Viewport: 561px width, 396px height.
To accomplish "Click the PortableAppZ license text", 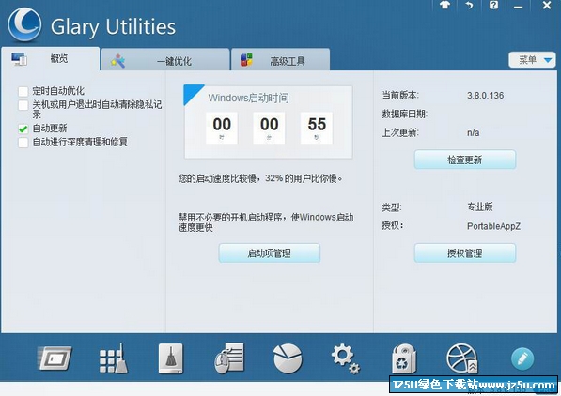I will [493, 226].
